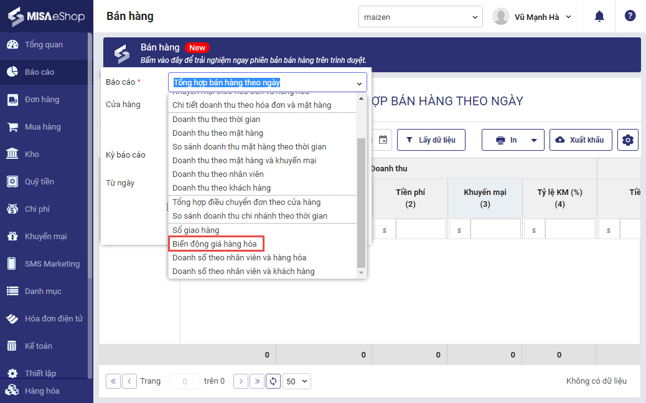Click the Chi phí money bag icon
Screen dimensions: 646x403
click(12, 209)
